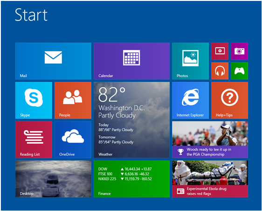Launch the Video app small tile
Screen dimensions: 262x211
pyautogui.click(x=220, y=51)
